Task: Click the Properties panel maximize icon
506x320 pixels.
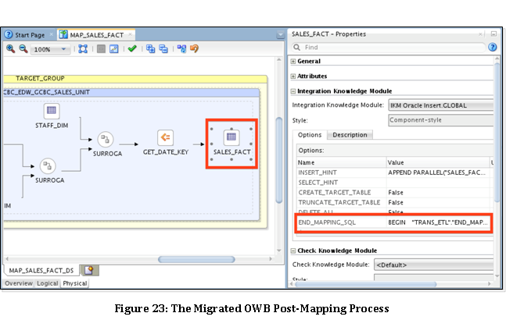Action: pos(493,34)
